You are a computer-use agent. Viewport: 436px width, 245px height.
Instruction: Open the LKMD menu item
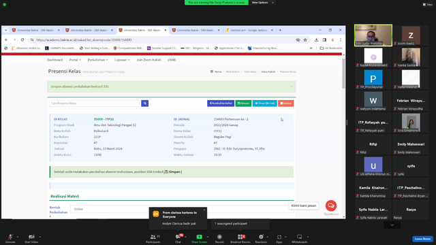[172, 60]
